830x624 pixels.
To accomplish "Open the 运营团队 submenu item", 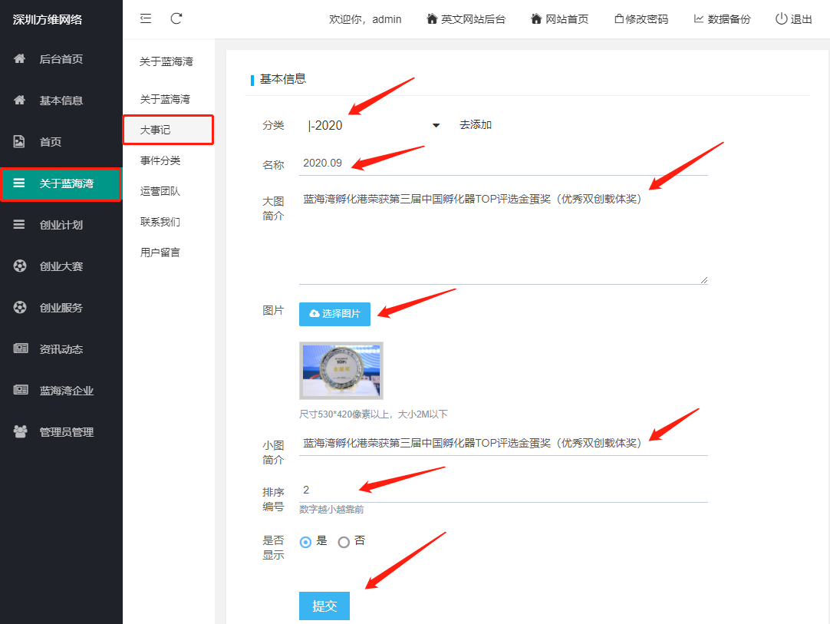I will [160, 191].
